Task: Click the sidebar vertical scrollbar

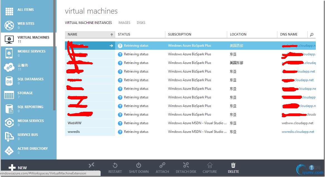Action: (x=55, y=55)
